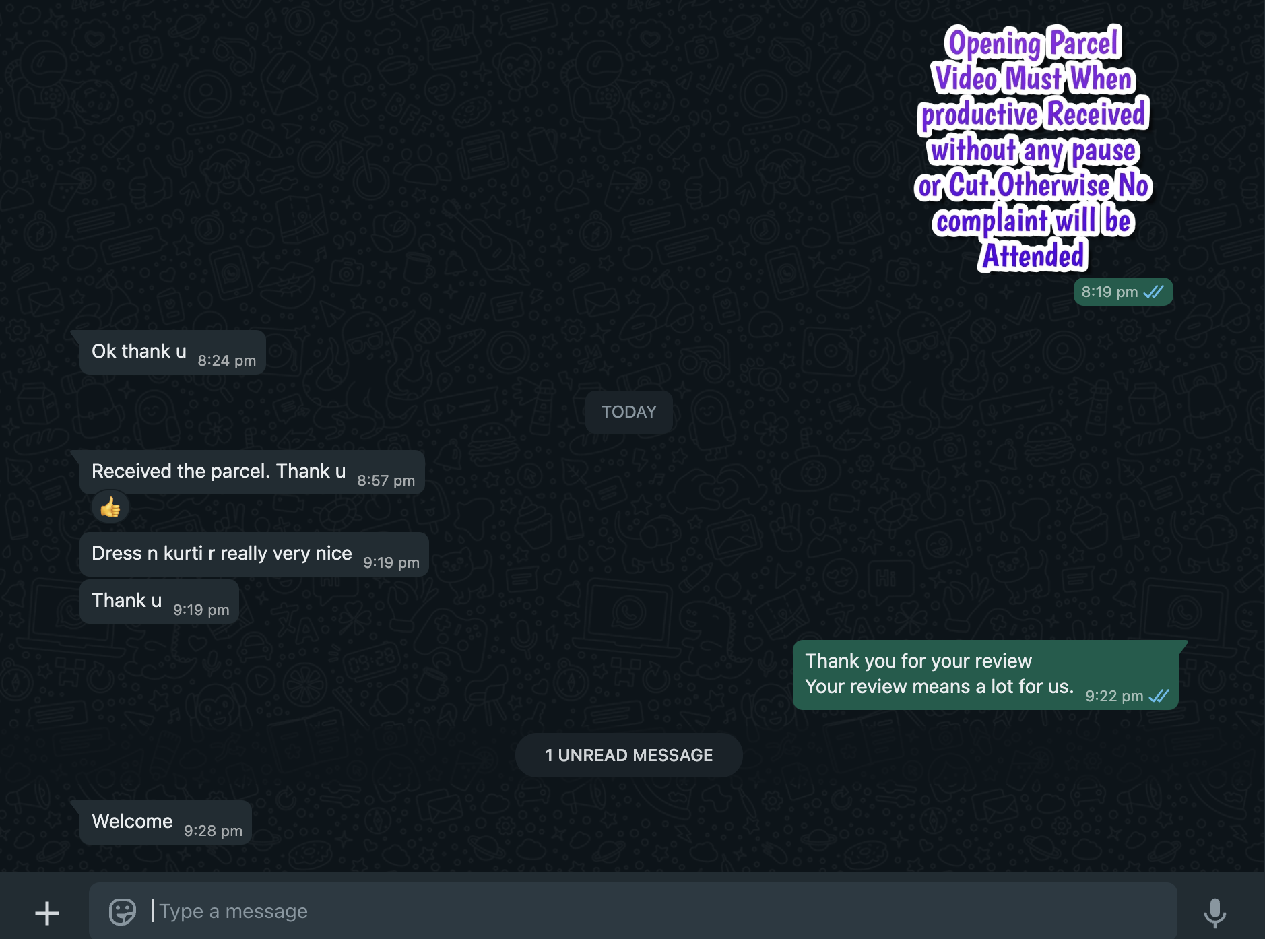Image resolution: width=1265 pixels, height=939 pixels.
Task: Click read ticks on the 9:22 pm message
Action: [x=1159, y=696]
